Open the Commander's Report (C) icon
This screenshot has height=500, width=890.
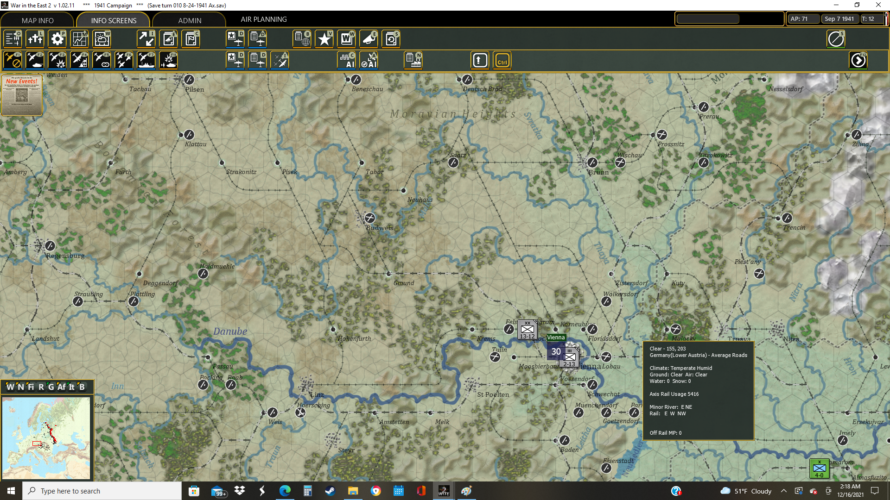191,39
